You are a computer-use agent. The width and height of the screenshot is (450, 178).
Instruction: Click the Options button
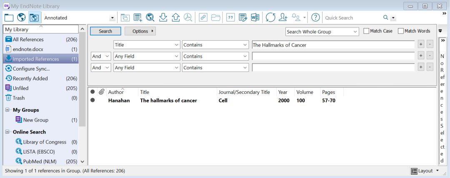click(x=140, y=31)
